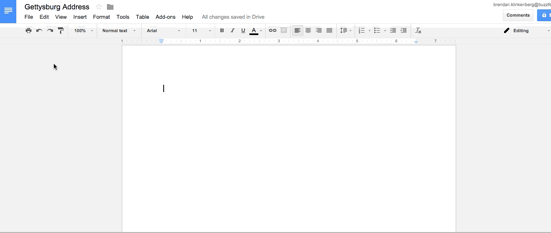
Task: Open the font size 11 dropdown
Action: coord(201,31)
